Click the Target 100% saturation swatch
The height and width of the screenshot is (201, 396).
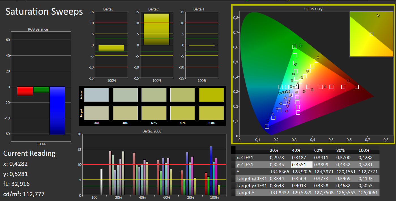pyautogui.click(x=211, y=113)
